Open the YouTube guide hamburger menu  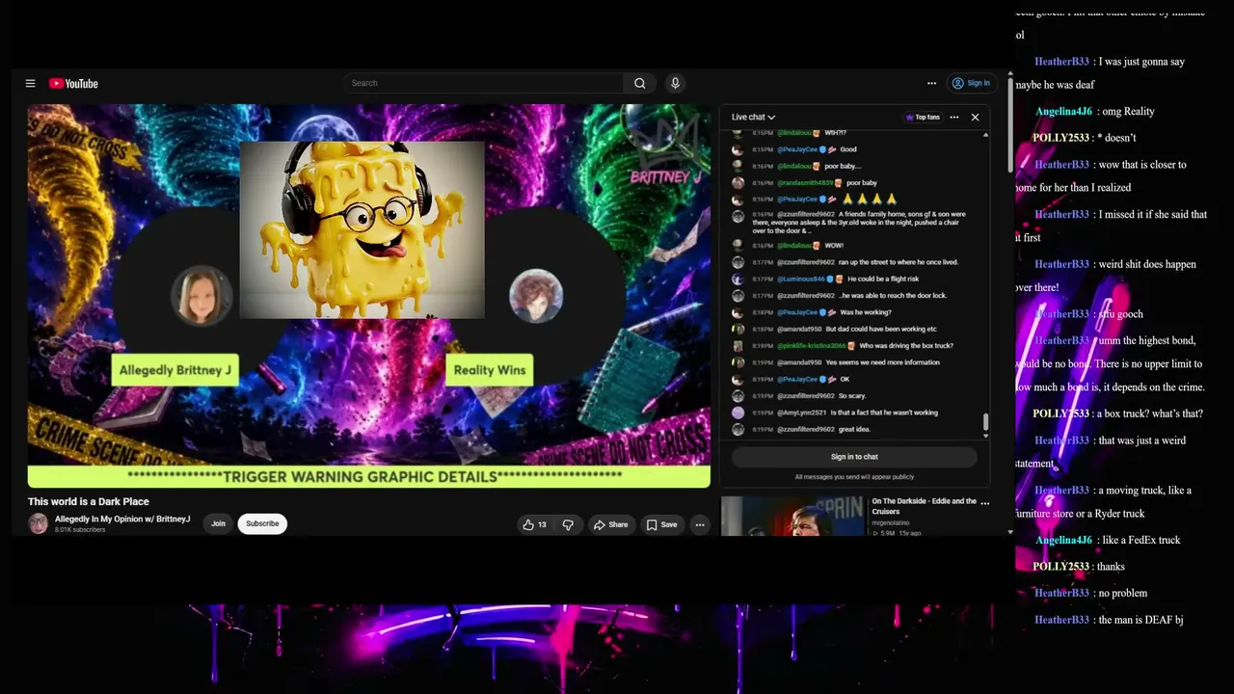pos(30,84)
